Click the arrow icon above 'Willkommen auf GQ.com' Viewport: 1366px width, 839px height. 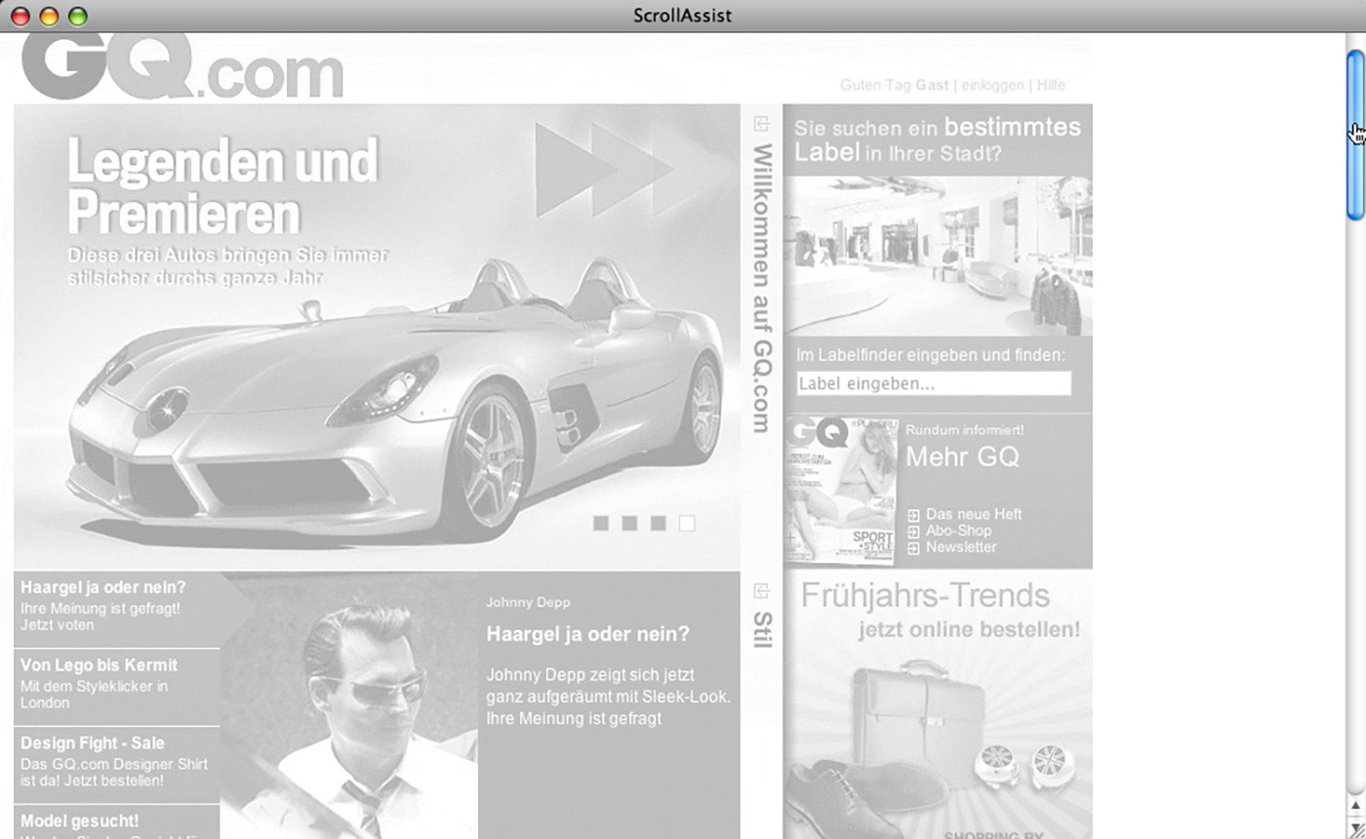coord(762,123)
